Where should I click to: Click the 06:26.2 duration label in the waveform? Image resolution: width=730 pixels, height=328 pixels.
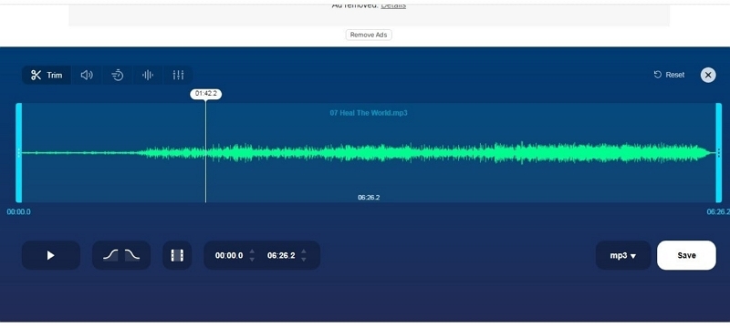pyautogui.click(x=369, y=198)
